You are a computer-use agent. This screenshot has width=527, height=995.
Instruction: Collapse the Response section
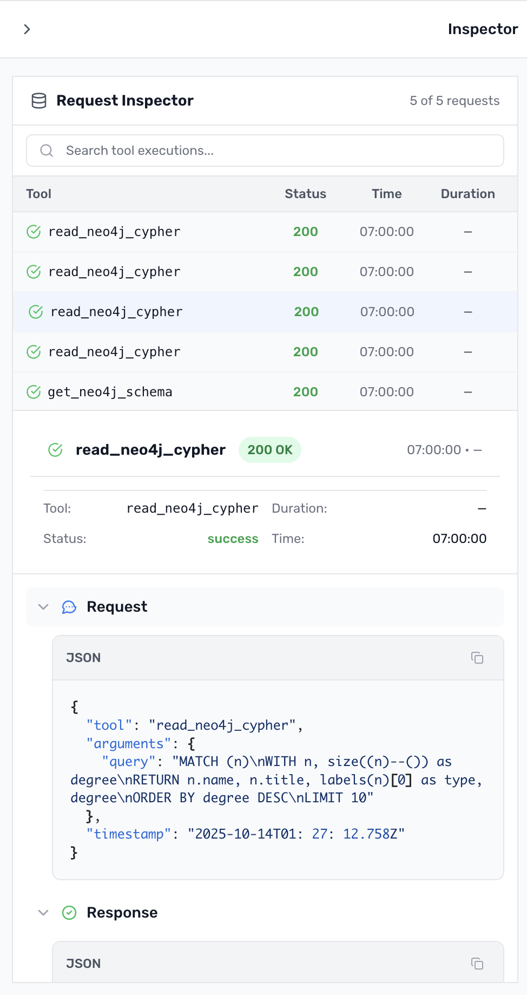[x=43, y=913]
